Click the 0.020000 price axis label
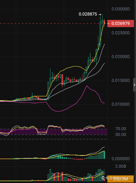136x183 pixels. click(x=120, y=57)
